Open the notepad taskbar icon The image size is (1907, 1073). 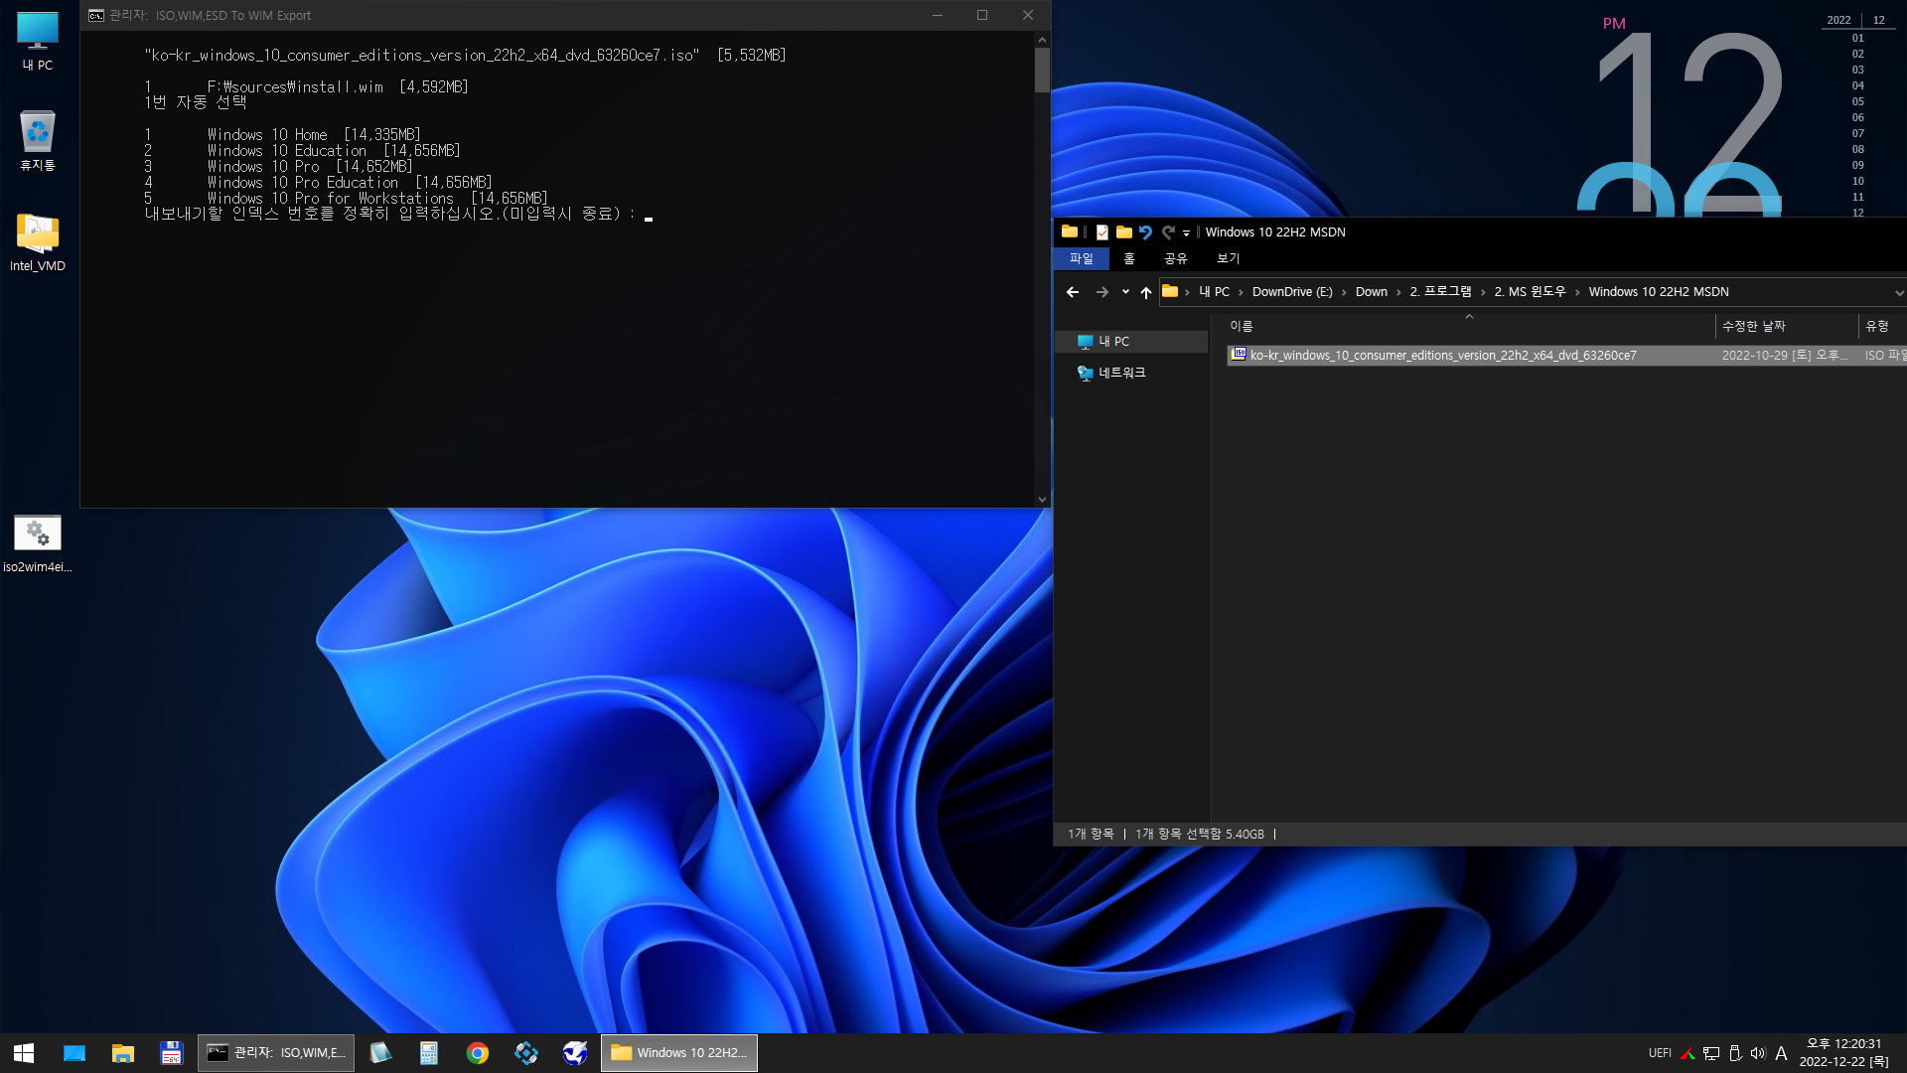(x=380, y=1053)
